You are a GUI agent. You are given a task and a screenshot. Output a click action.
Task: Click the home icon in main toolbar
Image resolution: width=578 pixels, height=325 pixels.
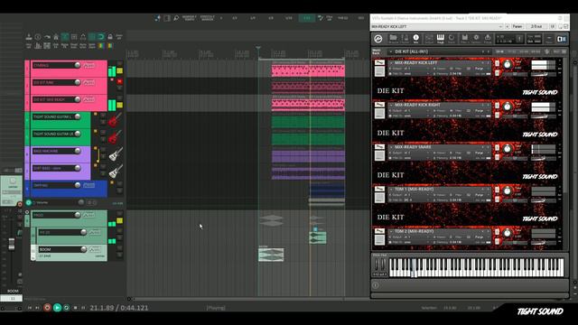point(56,37)
